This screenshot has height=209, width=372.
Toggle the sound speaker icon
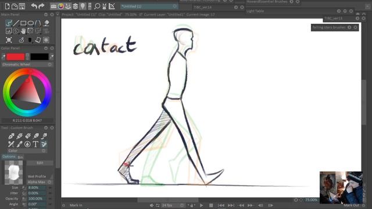152,205
